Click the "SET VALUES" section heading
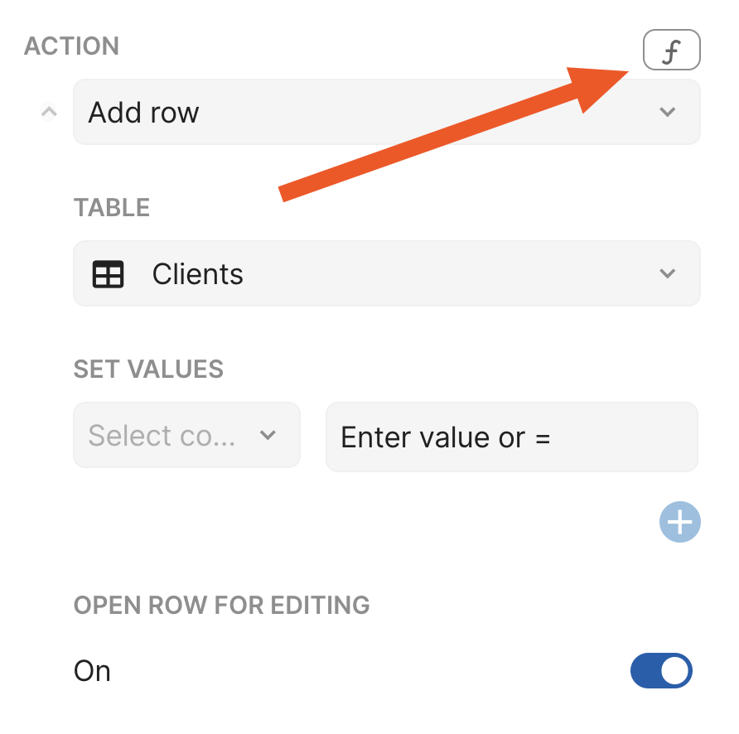739x734 pixels. [x=148, y=369]
